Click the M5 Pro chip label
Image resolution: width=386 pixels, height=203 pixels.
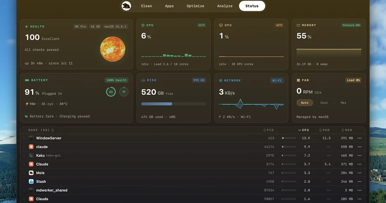tap(80, 26)
